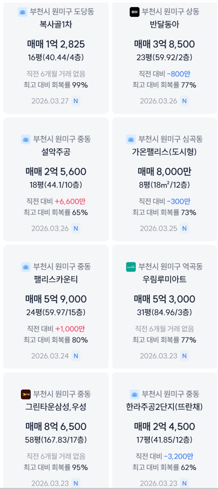Open the 복사골1차 apartment name link

coord(56,25)
